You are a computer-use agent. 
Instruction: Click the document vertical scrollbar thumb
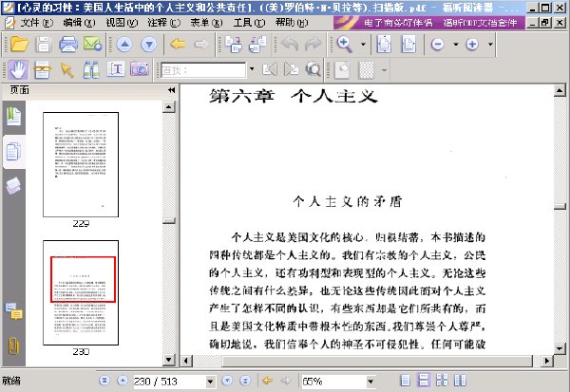[x=560, y=206]
